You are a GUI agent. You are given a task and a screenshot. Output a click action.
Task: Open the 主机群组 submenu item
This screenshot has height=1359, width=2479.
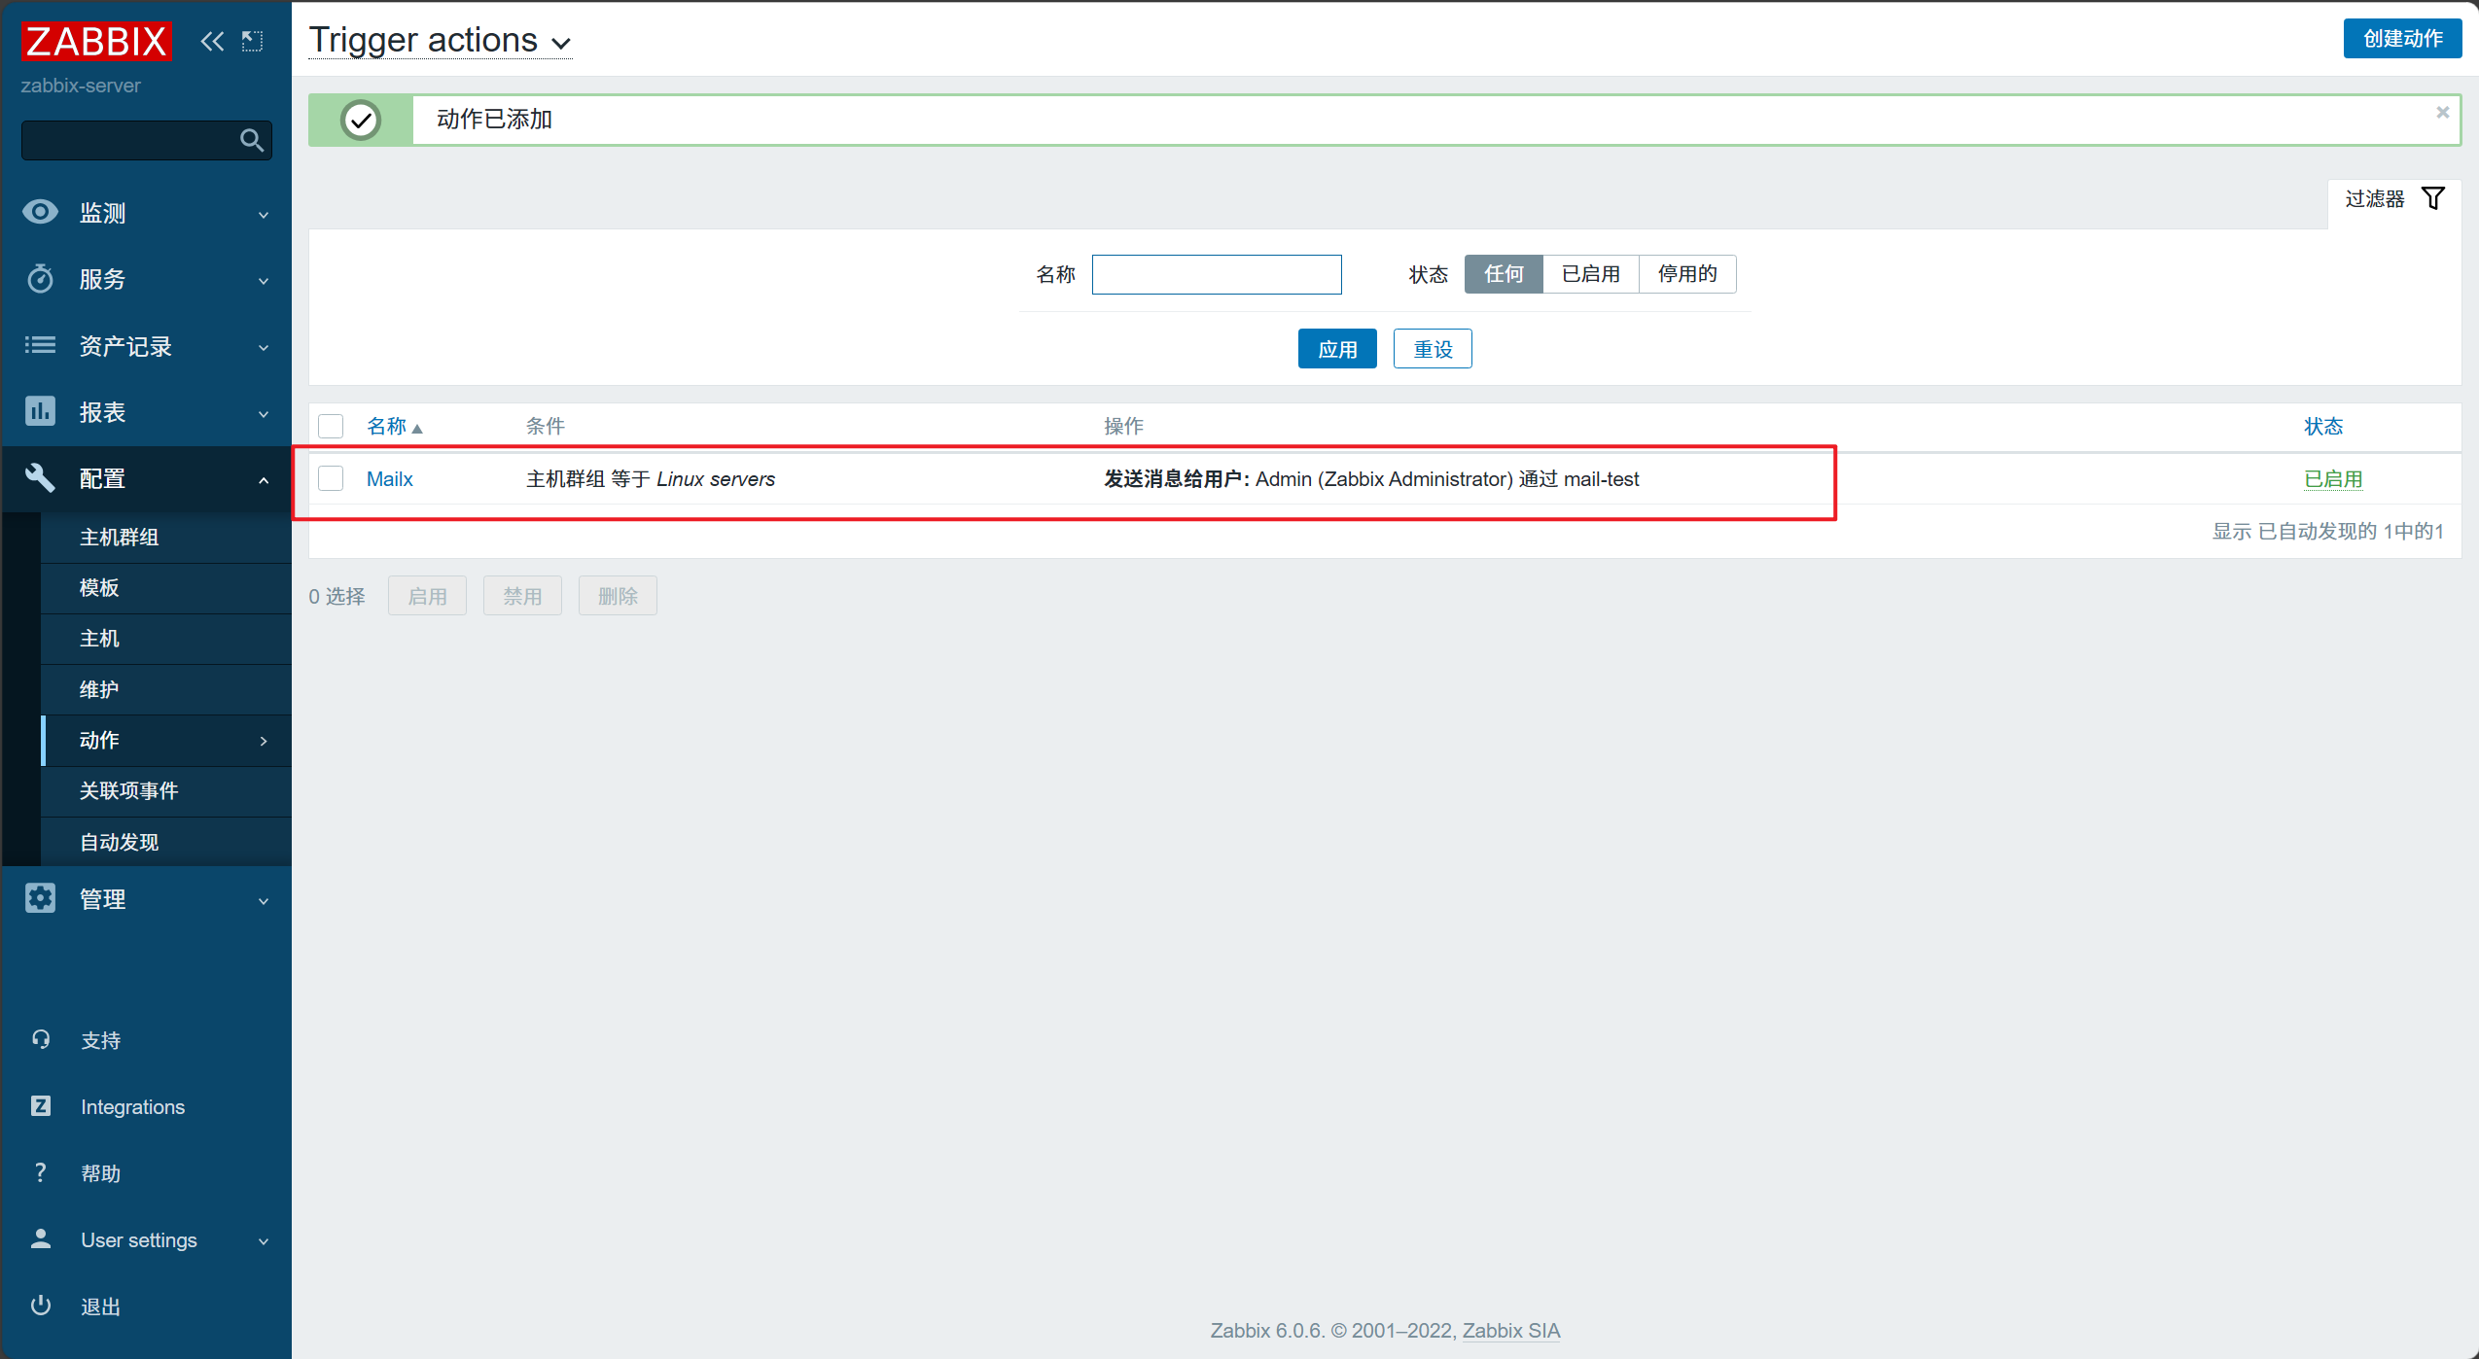(119, 537)
